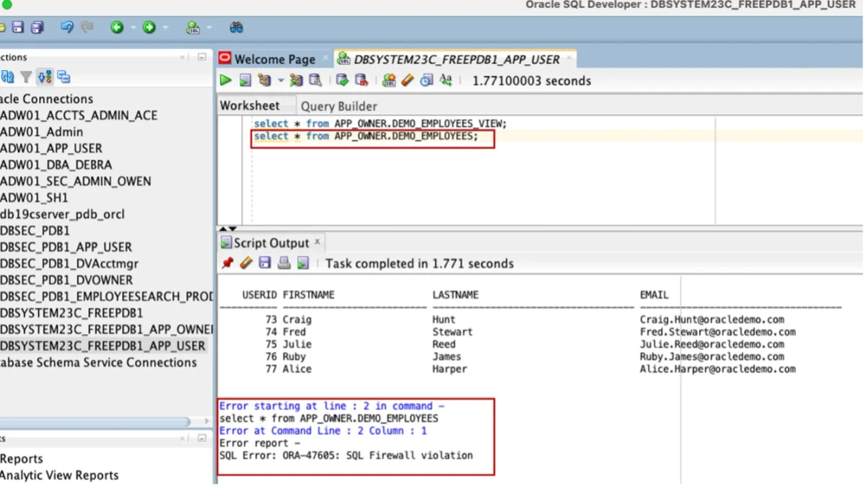
Task: Click Run Script icon in worksheet toolbar
Action: coord(245,80)
